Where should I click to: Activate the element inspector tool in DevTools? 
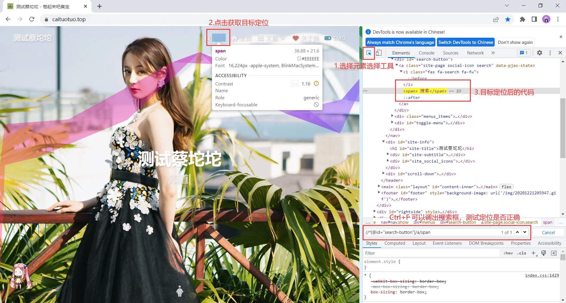point(368,53)
